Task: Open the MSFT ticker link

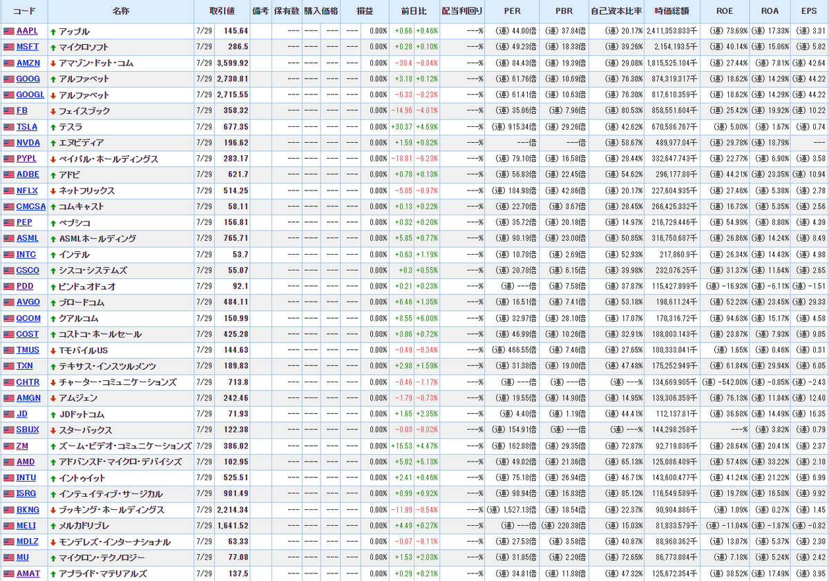Action: pos(28,47)
